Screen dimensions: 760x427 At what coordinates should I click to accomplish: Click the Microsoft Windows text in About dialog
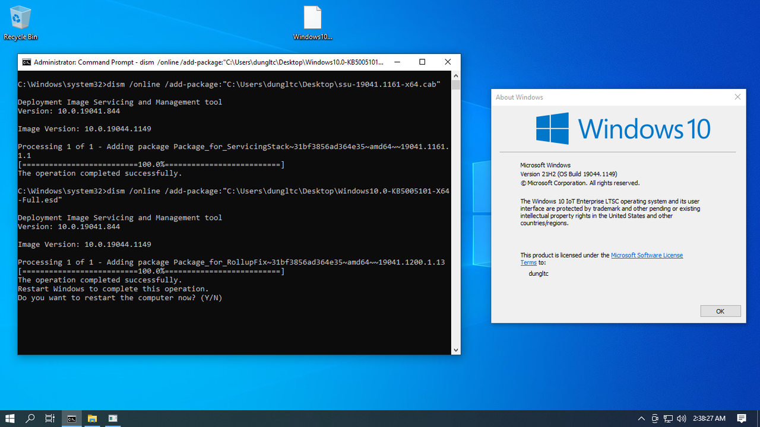(x=545, y=165)
